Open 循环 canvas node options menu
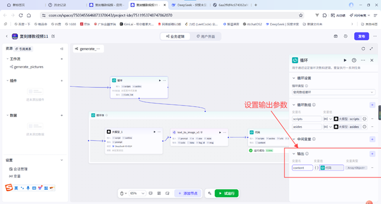This screenshot has height=204, width=381. click(x=165, y=80)
